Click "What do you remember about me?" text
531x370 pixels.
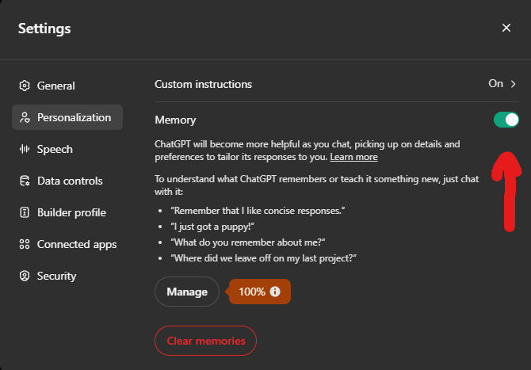(248, 242)
